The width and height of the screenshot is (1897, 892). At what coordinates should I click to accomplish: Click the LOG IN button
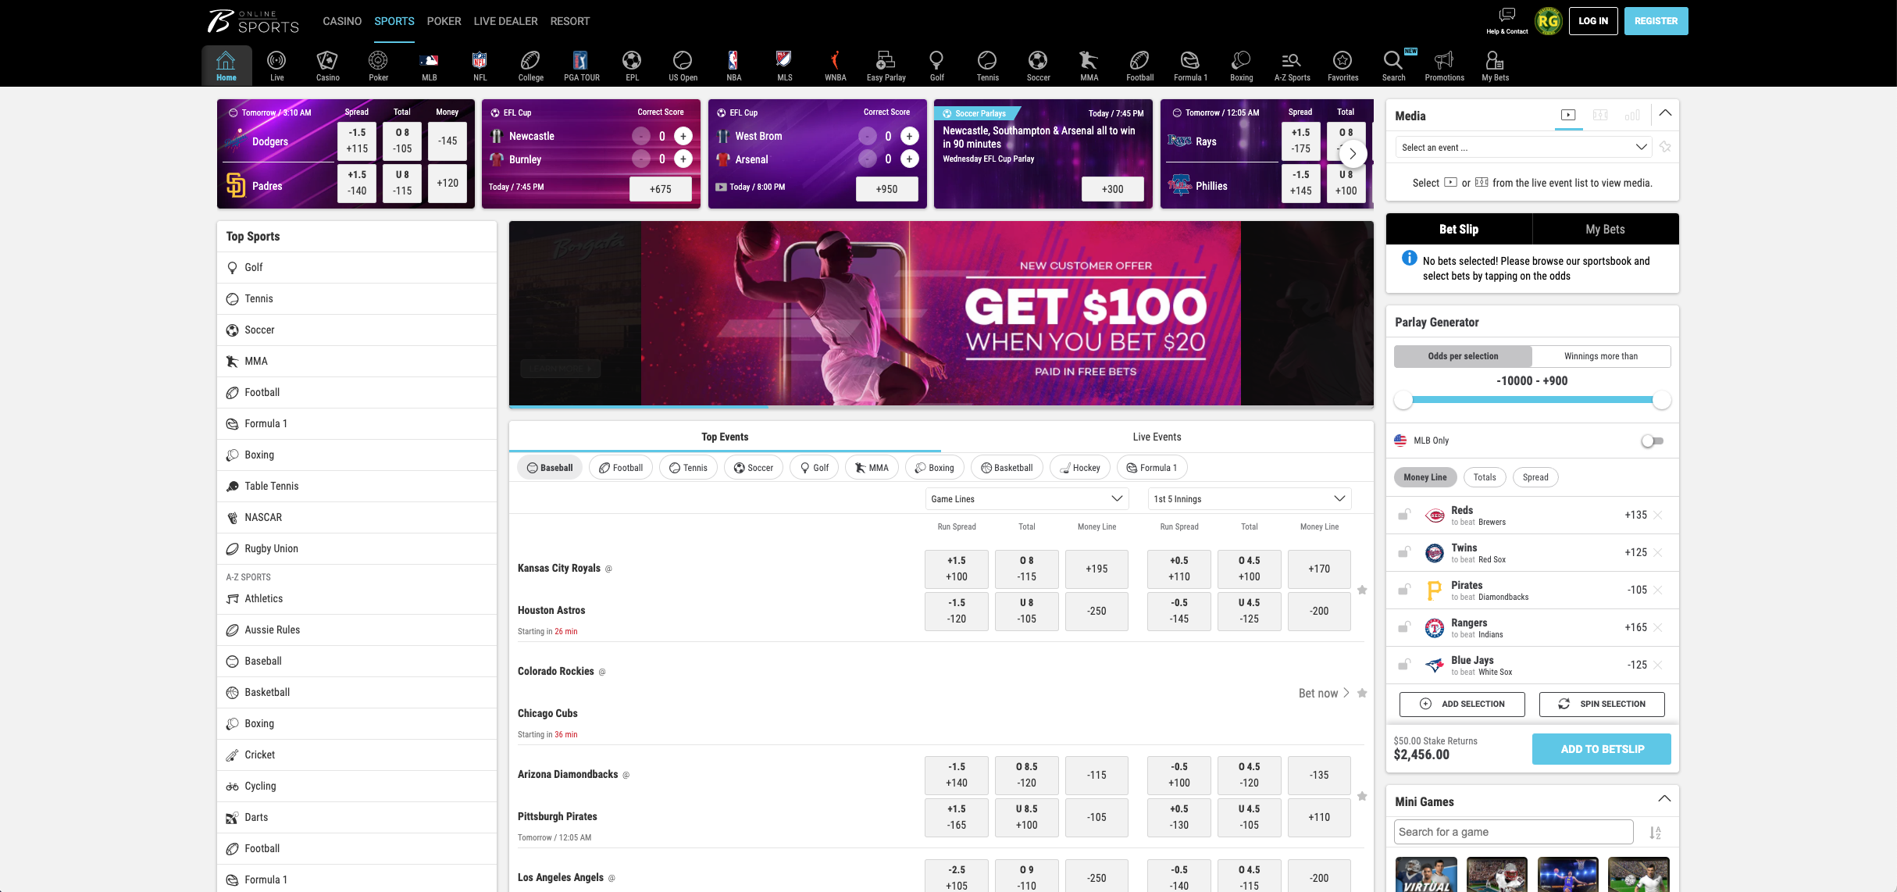click(x=1592, y=21)
